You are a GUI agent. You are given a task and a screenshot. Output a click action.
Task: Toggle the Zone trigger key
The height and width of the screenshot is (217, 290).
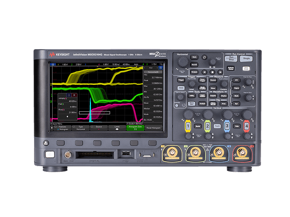pyautogui.click(x=181, y=88)
